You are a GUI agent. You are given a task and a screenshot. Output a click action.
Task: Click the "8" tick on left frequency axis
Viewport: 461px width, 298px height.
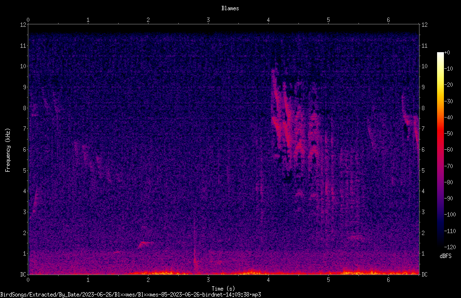click(x=25, y=108)
